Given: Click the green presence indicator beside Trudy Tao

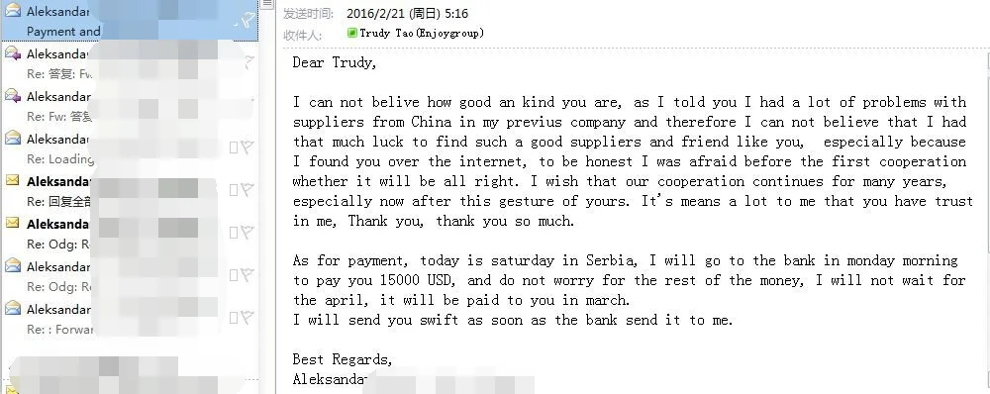Looking at the screenshot, I should click(352, 33).
